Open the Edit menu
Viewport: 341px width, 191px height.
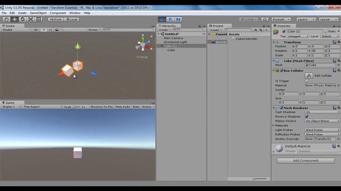(12, 13)
